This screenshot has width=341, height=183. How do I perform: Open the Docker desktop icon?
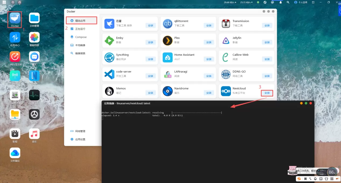point(15,18)
